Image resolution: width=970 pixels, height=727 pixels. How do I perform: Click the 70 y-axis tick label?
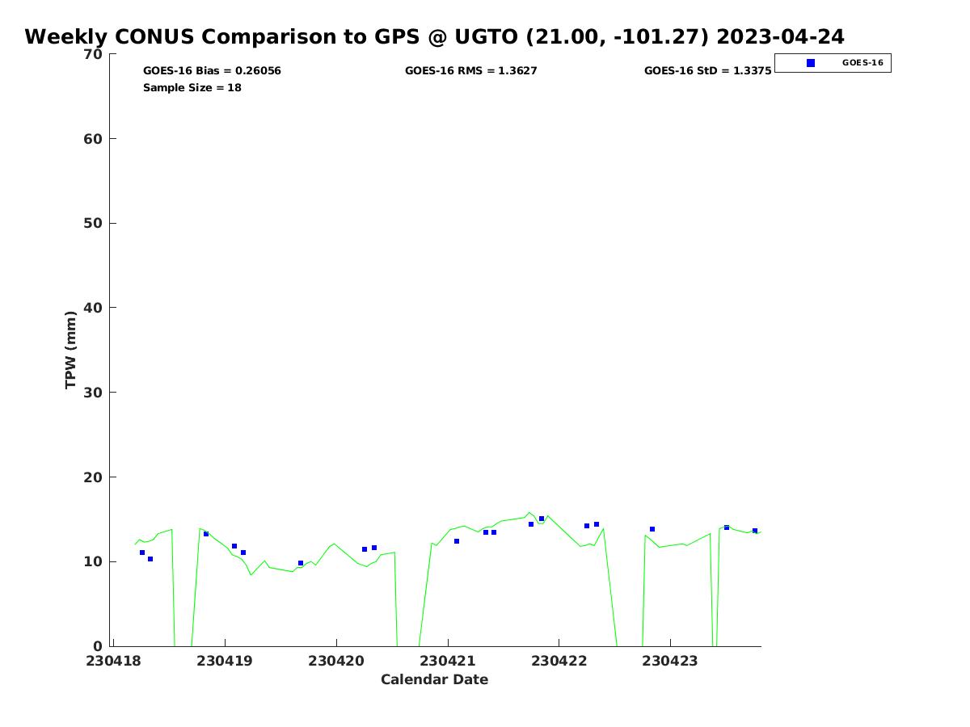click(93, 54)
